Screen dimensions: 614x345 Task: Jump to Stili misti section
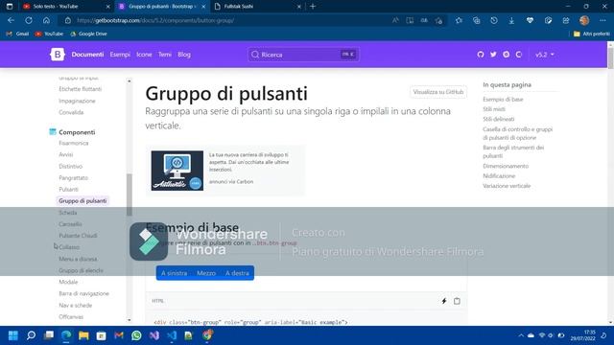[x=494, y=109]
